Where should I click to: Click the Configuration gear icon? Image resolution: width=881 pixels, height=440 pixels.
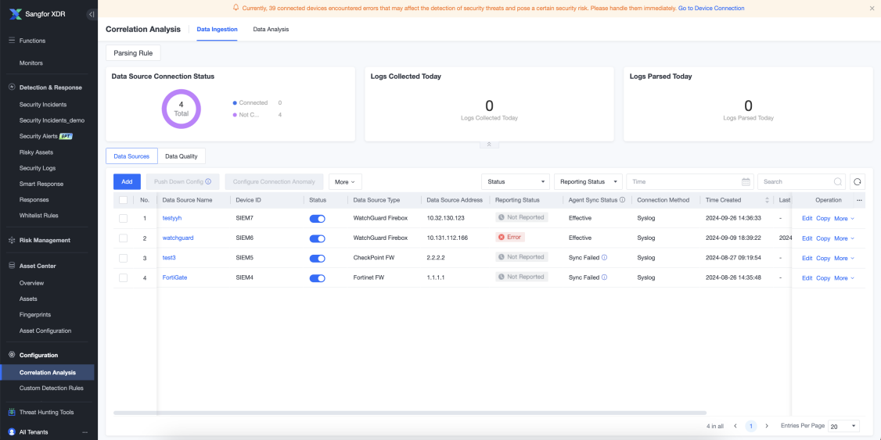(12, 356)
